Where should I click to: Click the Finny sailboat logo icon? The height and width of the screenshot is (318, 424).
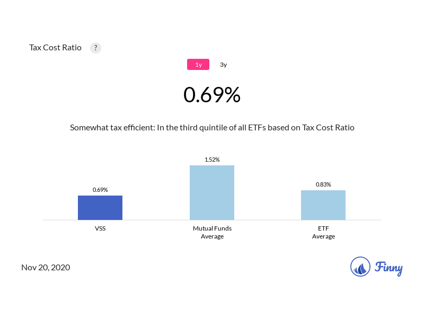(x=360, y=267)
